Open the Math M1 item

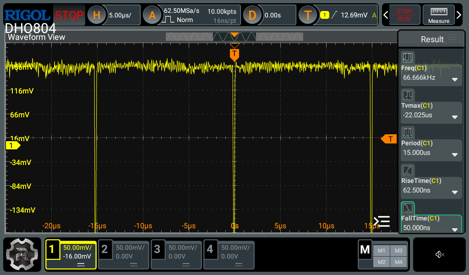click(381, 250)
